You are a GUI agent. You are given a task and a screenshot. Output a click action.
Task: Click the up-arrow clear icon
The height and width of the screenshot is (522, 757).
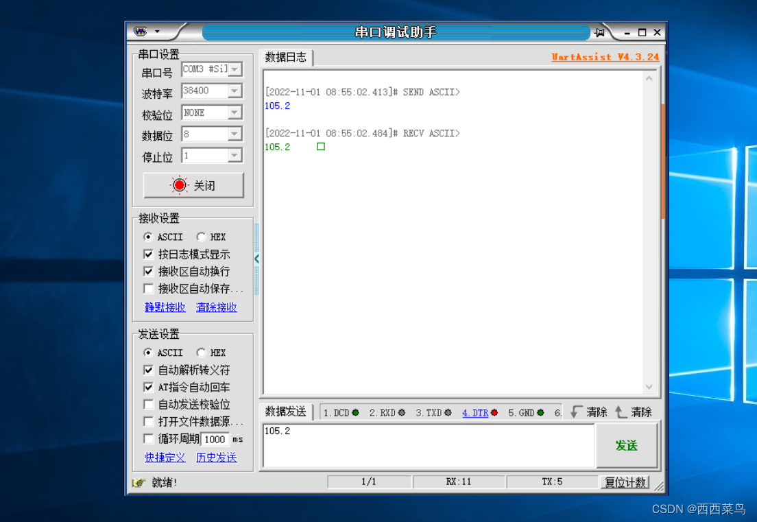point(621,412)
